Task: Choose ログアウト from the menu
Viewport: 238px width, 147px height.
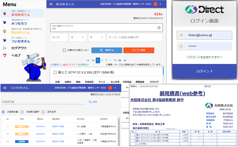Action: click(x=19, y=48)
